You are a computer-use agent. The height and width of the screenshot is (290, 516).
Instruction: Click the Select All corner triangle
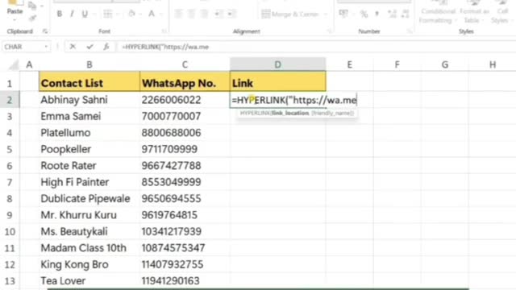(13, 64)
